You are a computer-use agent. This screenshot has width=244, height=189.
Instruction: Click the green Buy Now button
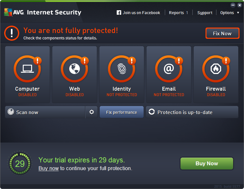[206, 163]
